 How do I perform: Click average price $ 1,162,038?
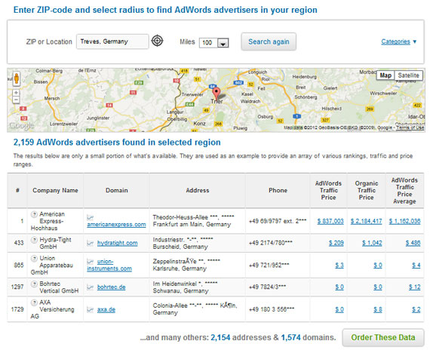pyautogui.click(x=404, y=221)
